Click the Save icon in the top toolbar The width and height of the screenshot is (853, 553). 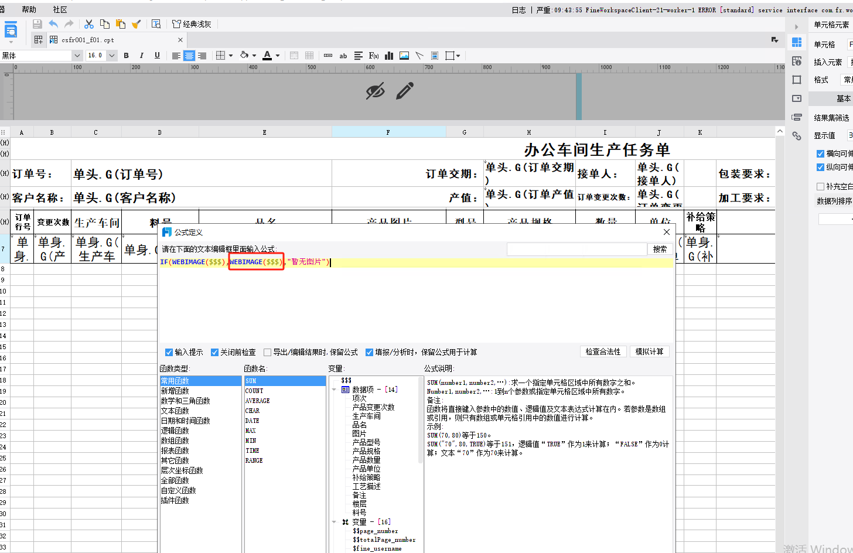point(37,24)
